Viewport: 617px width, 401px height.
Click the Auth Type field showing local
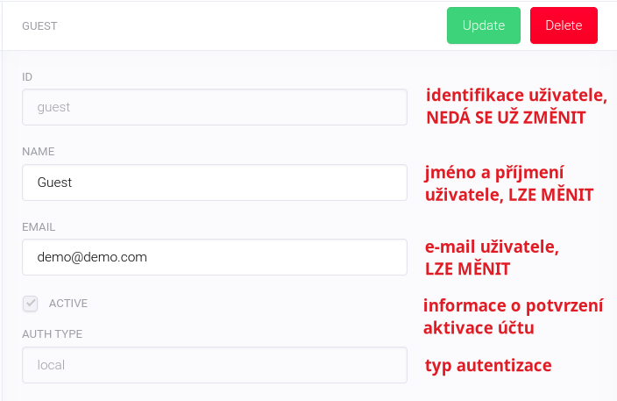point(214,364)
